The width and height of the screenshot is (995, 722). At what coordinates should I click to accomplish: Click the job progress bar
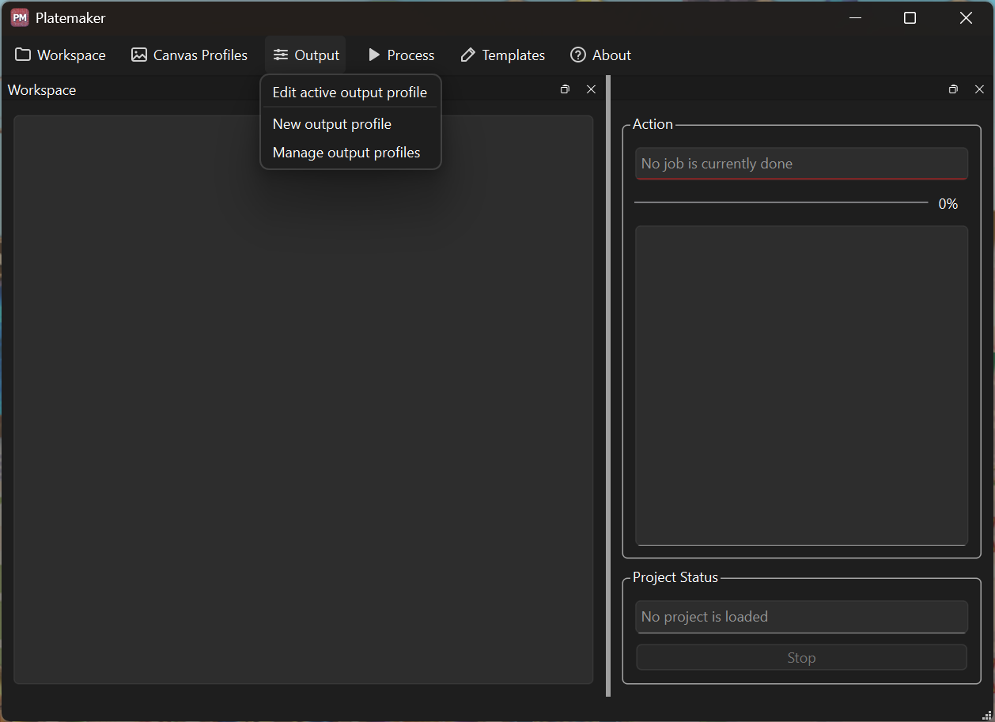click(x=781, y=203)
